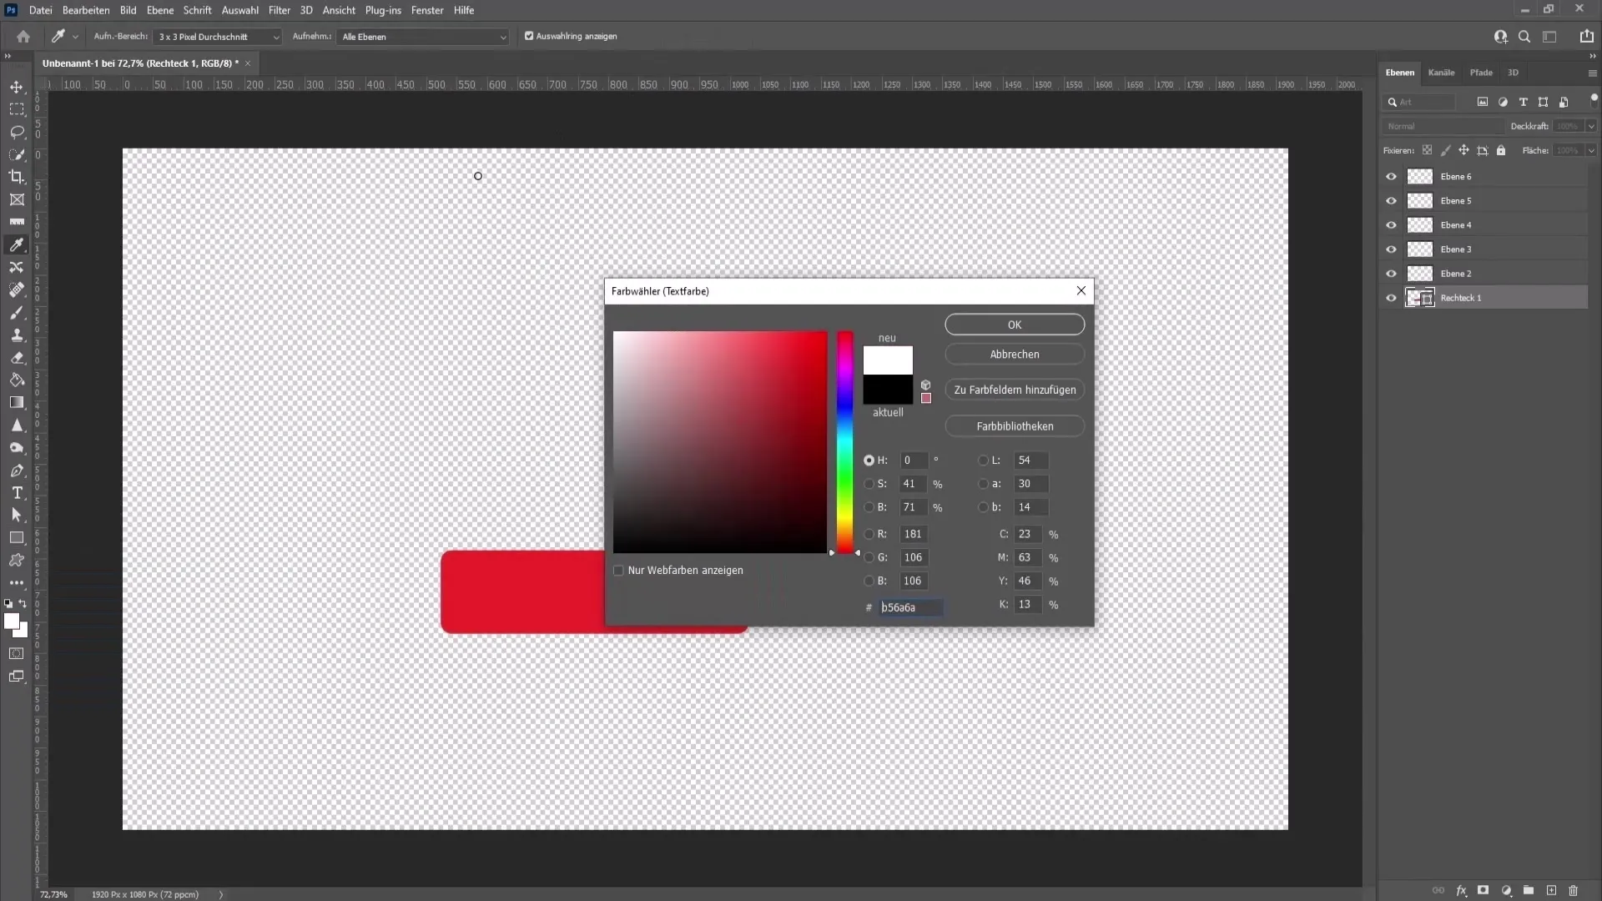Click the vertical hue spectrum slider

point(845,442)
